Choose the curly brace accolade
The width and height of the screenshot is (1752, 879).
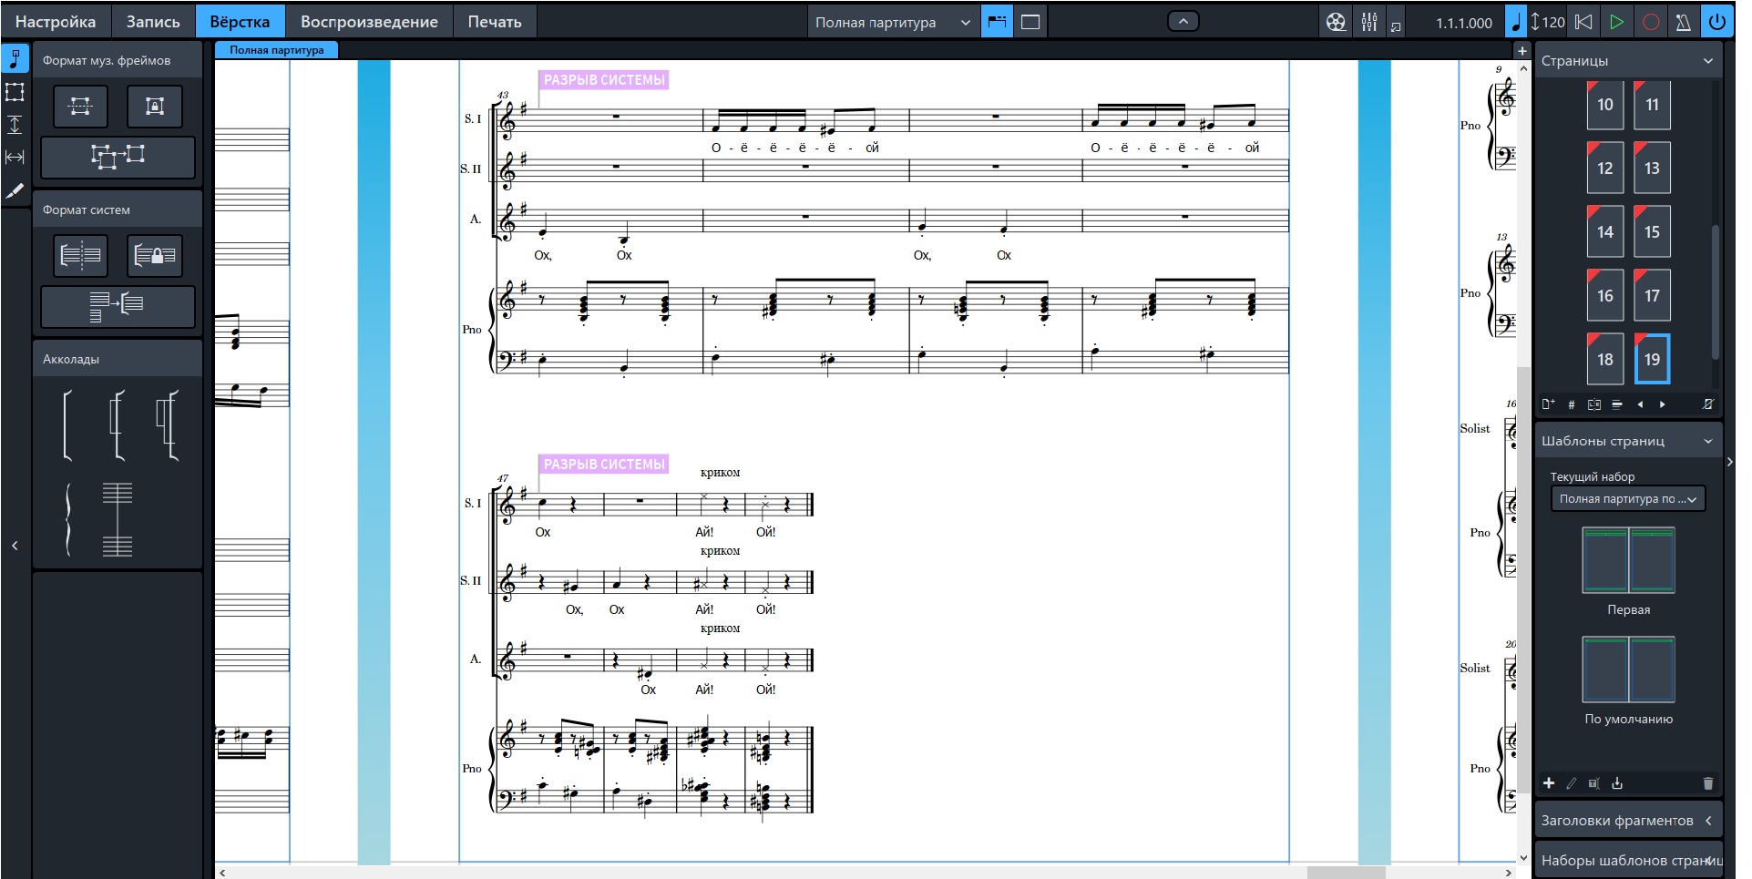click(67, 519)
